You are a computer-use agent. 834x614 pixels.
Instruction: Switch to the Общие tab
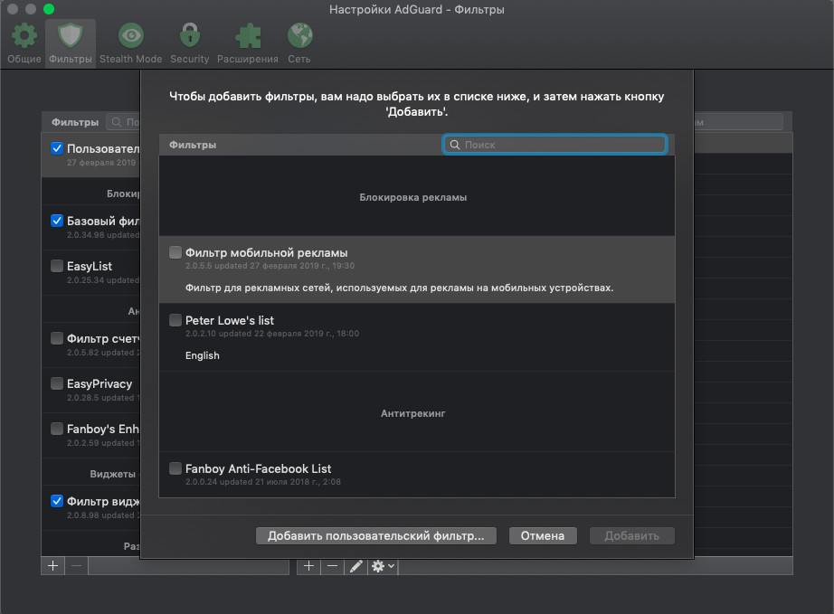click(x=24, y=42)
